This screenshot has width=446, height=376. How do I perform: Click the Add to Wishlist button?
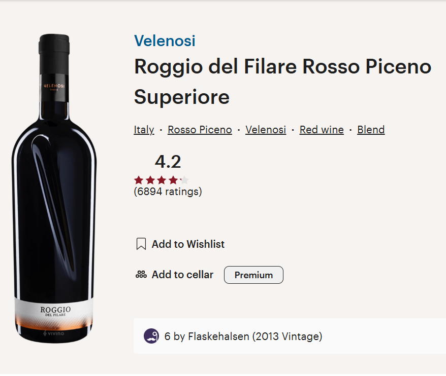pos(180,244)
